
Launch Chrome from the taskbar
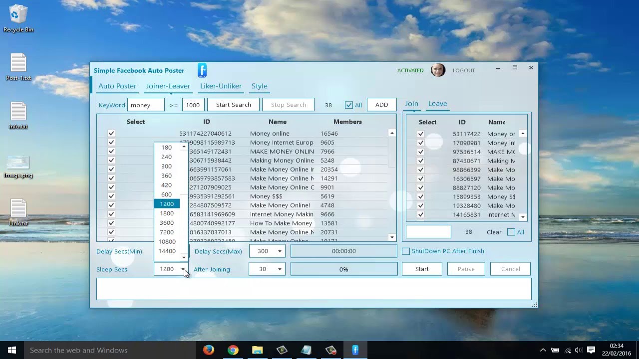(x=233, y=350)
